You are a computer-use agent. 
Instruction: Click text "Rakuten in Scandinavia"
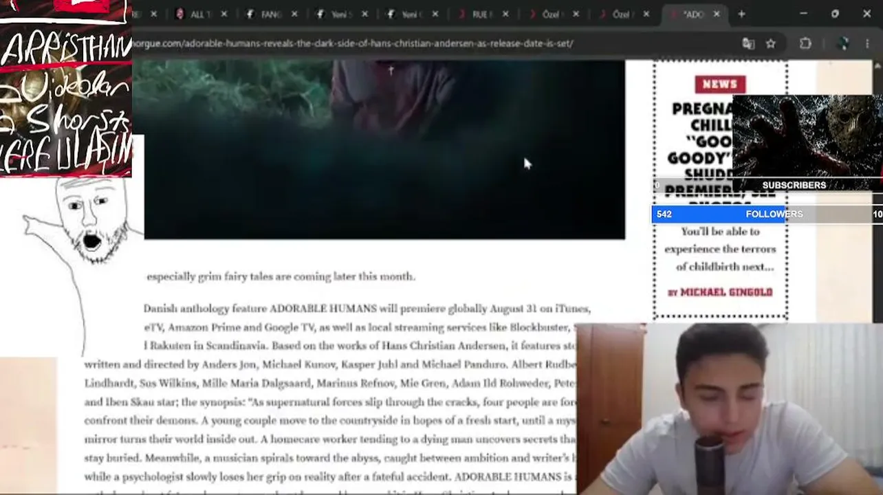pyautogui.click(x=208, y=346)
